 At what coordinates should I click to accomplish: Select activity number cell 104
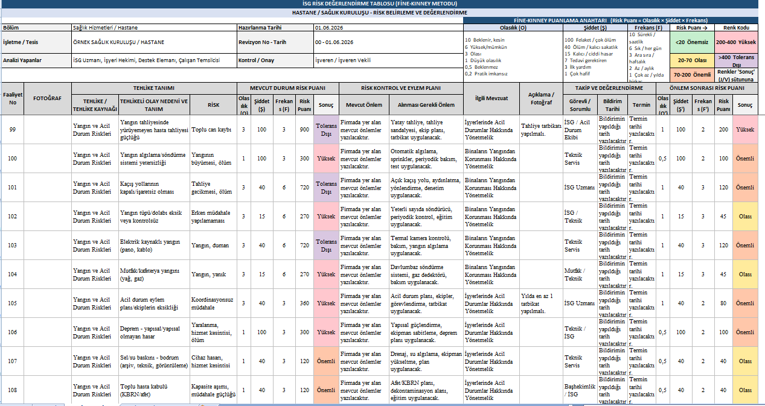click(13, 274)
